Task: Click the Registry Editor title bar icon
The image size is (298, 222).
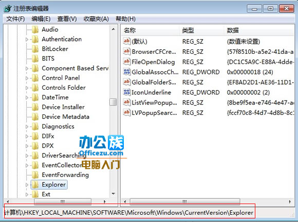Action: click(x=8, y=9)
